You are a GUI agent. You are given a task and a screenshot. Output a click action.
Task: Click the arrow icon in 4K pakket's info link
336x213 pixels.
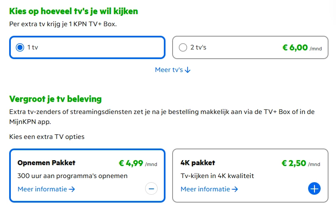235,189
